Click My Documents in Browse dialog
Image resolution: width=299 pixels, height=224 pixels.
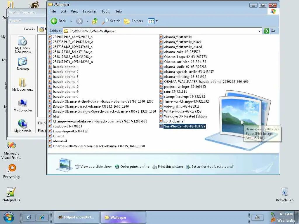23,85
